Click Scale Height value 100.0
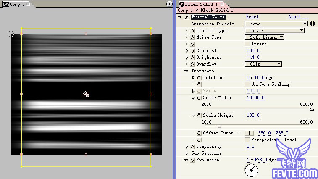This screenshot has width=318, height=179. (253, 115)
